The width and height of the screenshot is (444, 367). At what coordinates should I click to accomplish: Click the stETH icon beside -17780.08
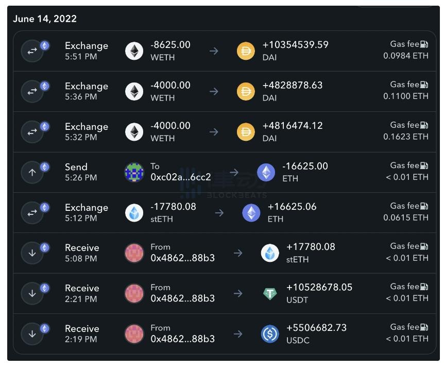click(x=134, y=213)
